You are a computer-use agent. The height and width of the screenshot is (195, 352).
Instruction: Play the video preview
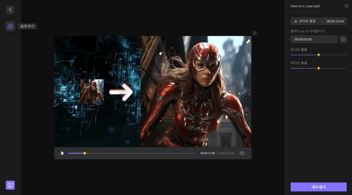pos(62,153)
